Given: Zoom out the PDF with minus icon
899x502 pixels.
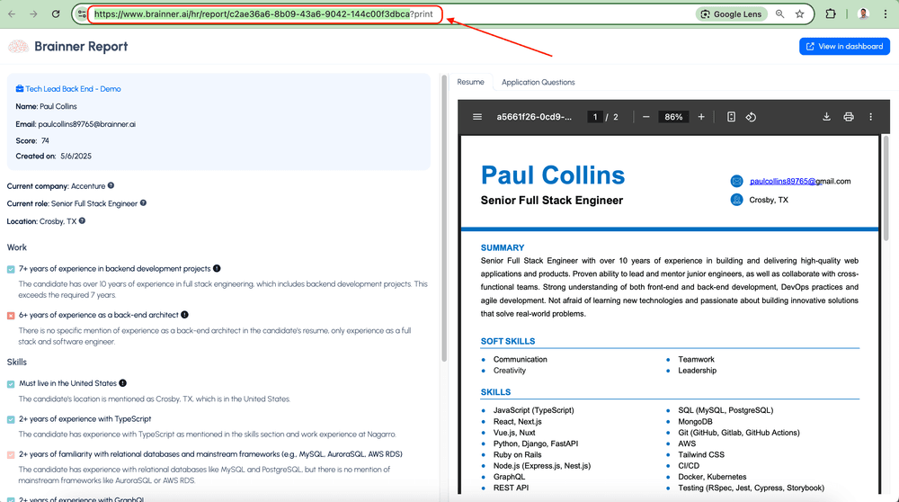Looking at the screenshot, I should 645,117.
